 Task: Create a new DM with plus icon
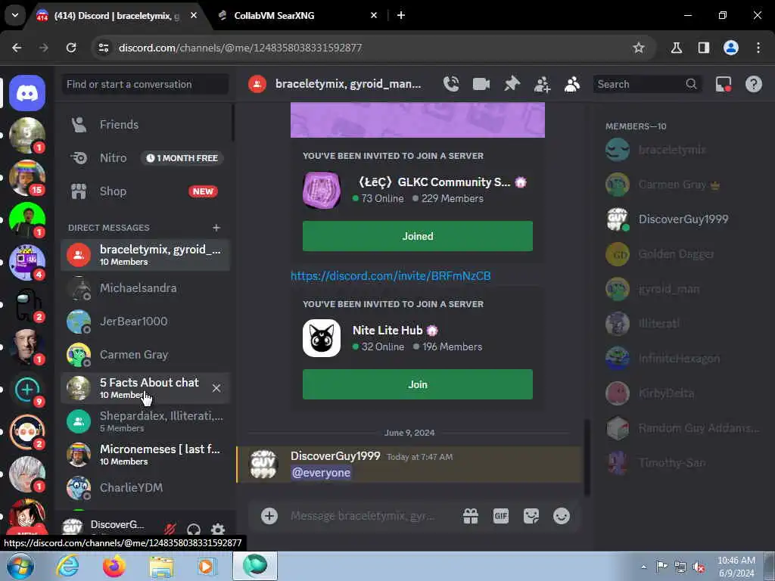tap(216, 228)
